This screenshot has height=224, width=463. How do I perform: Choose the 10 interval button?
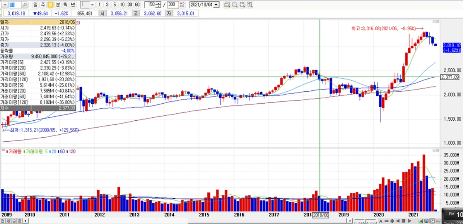point(122,5)
